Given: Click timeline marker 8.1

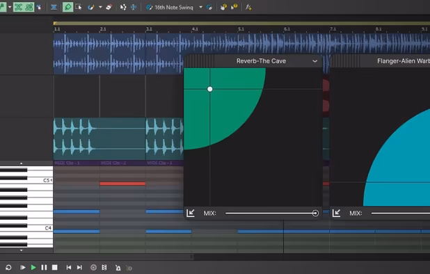Looking at the screenshot, I should click(379, 29).
